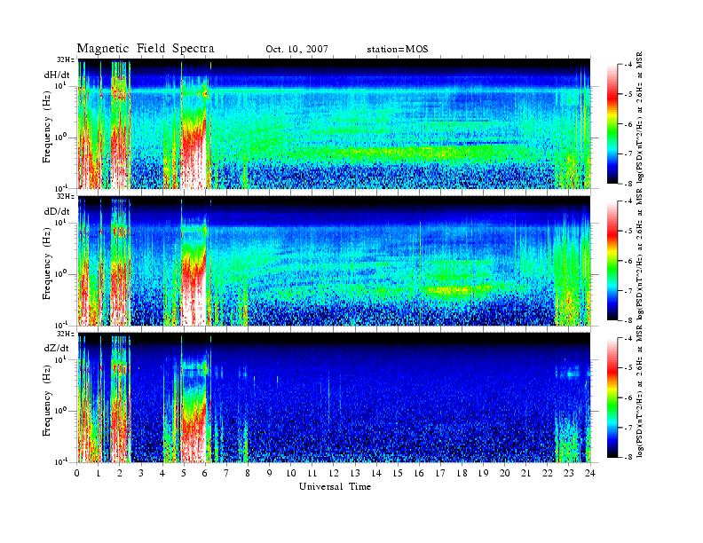Click the "21" hour tick label
703x543 pixels.
525,473
